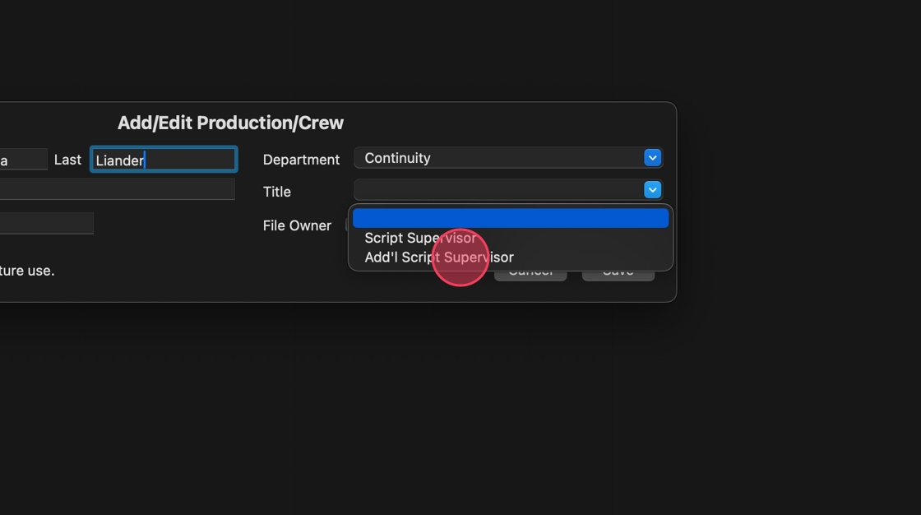This screenshot has width=921, height=515.
Task: Click the Add/Edit Production/Crew dialog title
Action: pyautogui.click(x=230, y=123)
